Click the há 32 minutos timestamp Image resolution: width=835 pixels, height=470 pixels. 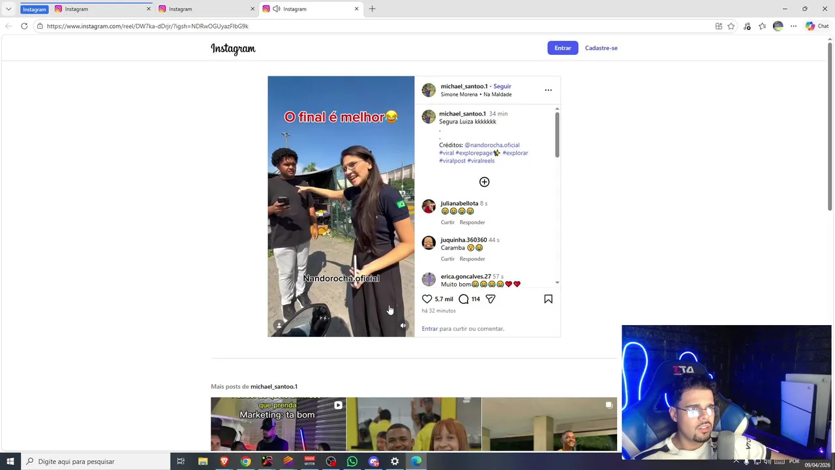[438, 311]
